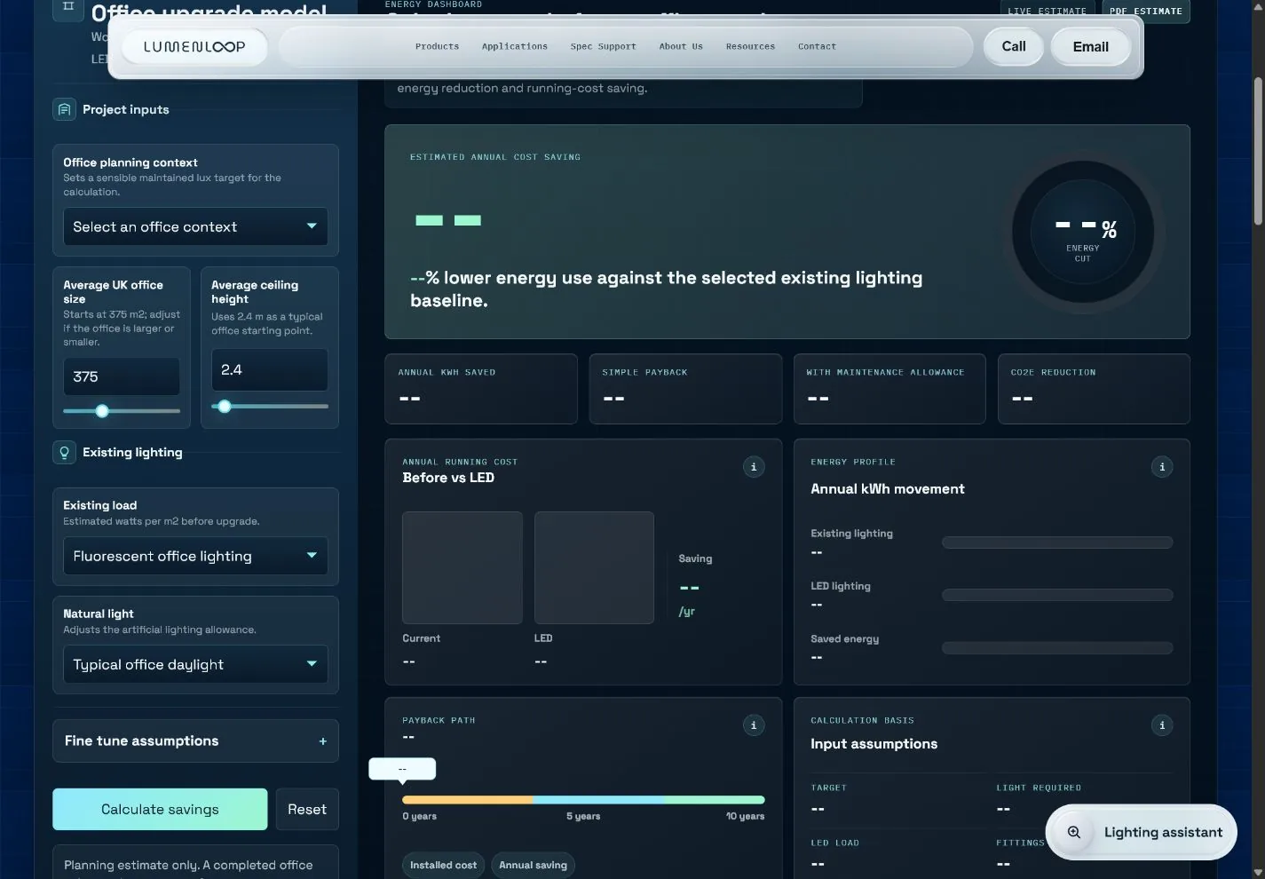1265x879 pixels.
Task: Open Contact menu item
Action: coord(817,46)
